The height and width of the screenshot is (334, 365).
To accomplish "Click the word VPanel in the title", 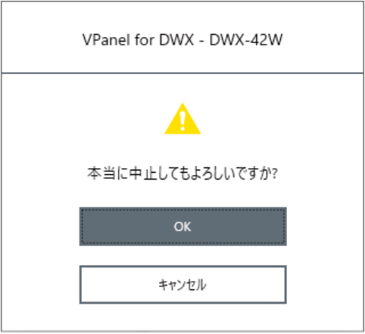I will coord(106,39).
